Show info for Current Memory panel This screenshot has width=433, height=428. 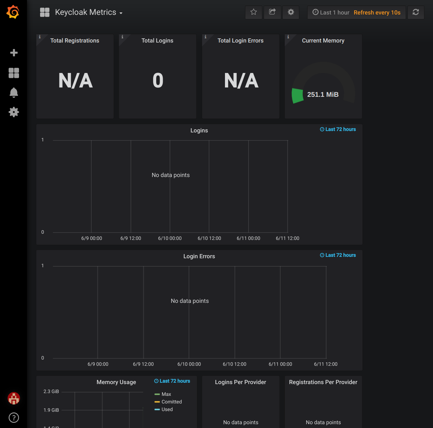[x=288, y=37]
